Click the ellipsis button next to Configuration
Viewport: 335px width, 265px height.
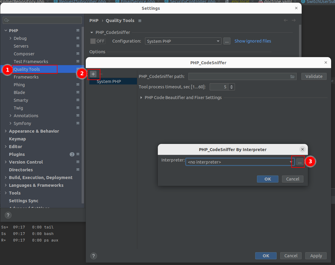tap(227, 41)
